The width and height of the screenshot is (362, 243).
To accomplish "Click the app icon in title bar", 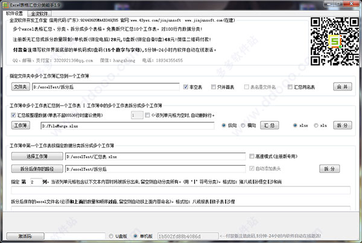I will coord(5,5).
